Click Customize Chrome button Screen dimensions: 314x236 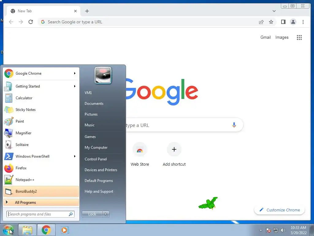(x=280, y=210)
